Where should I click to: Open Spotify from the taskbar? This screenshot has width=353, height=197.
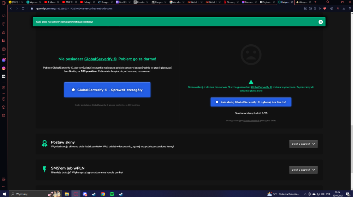[x=112, y=194]
